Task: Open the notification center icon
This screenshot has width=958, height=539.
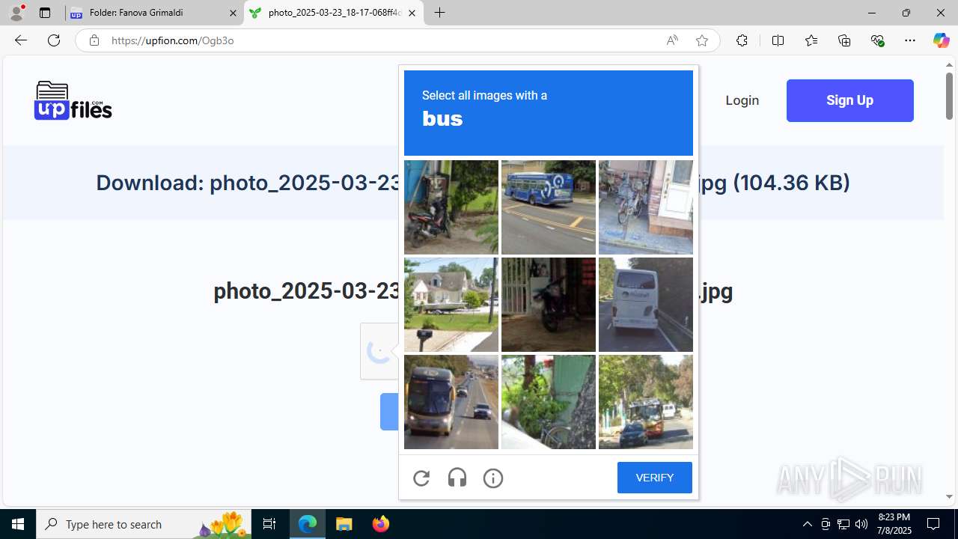Action: [933, 524]
